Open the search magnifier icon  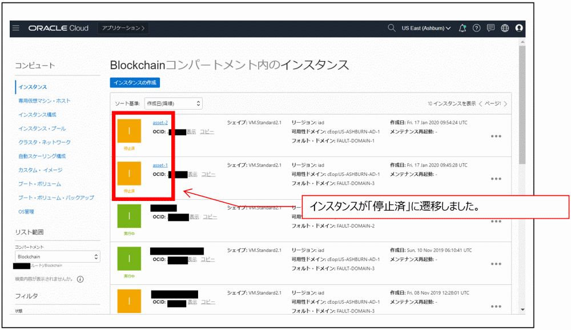pyautogui.click(x=392, y=28)
